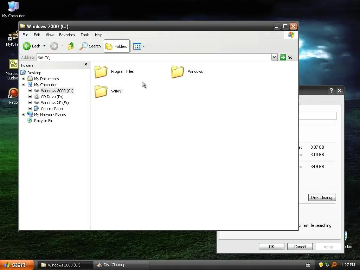This screenshot has width=360, height=270.
Task: Open the Favorites menu
Action: pos(67,35)
